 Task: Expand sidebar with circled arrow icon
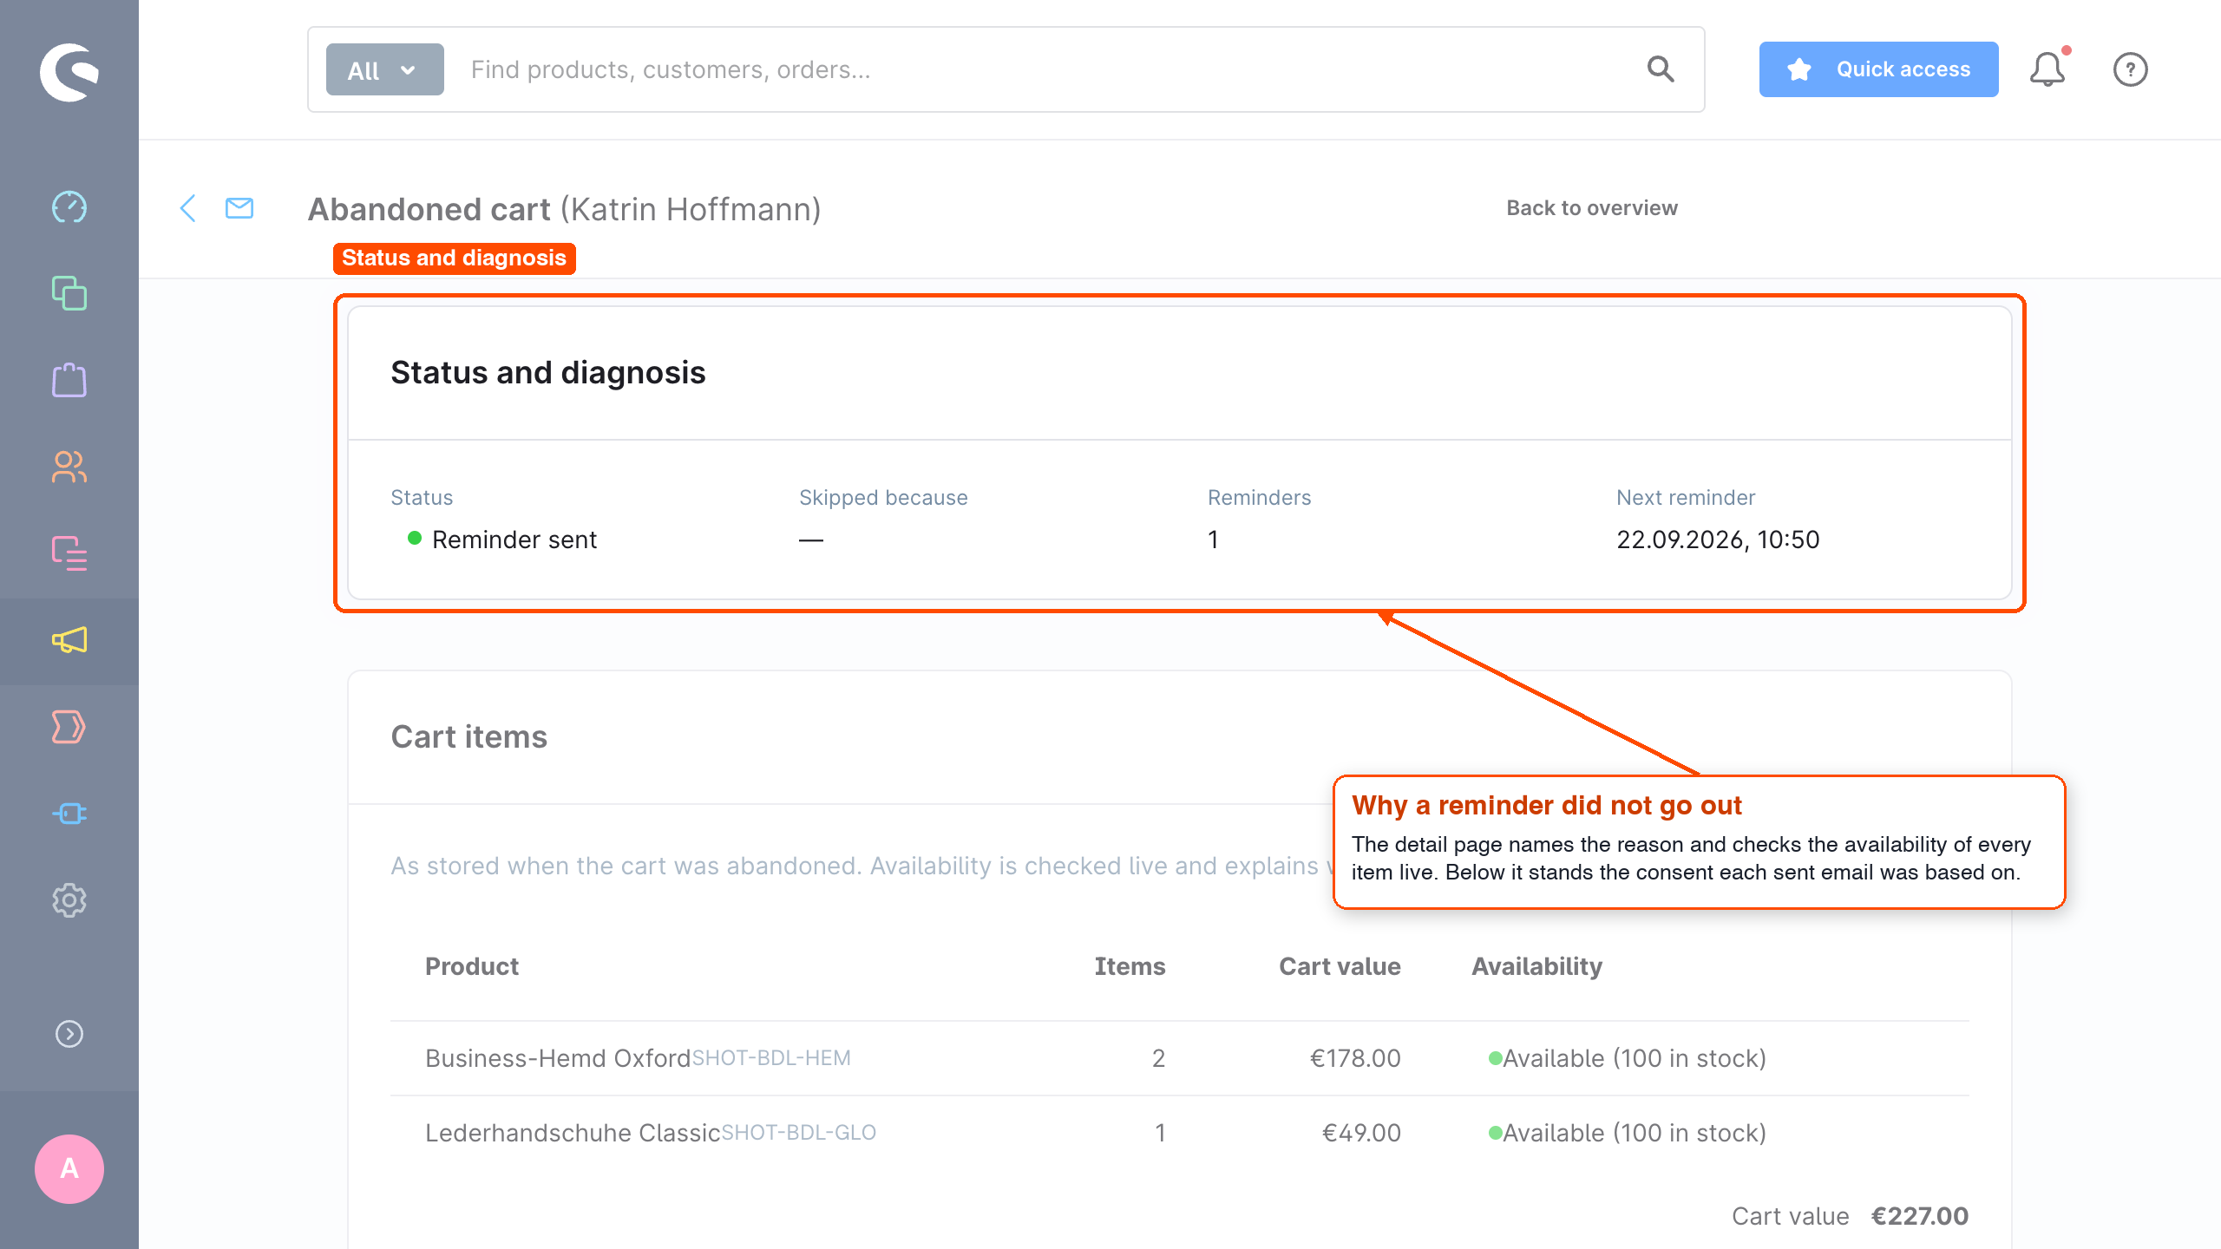click(x=69, y=1034)
